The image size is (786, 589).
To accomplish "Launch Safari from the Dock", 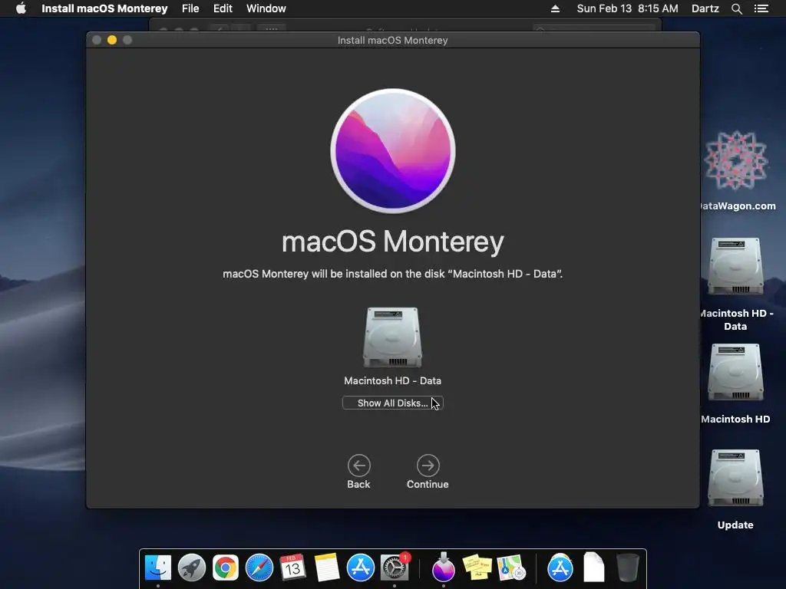I will point(259,568).
